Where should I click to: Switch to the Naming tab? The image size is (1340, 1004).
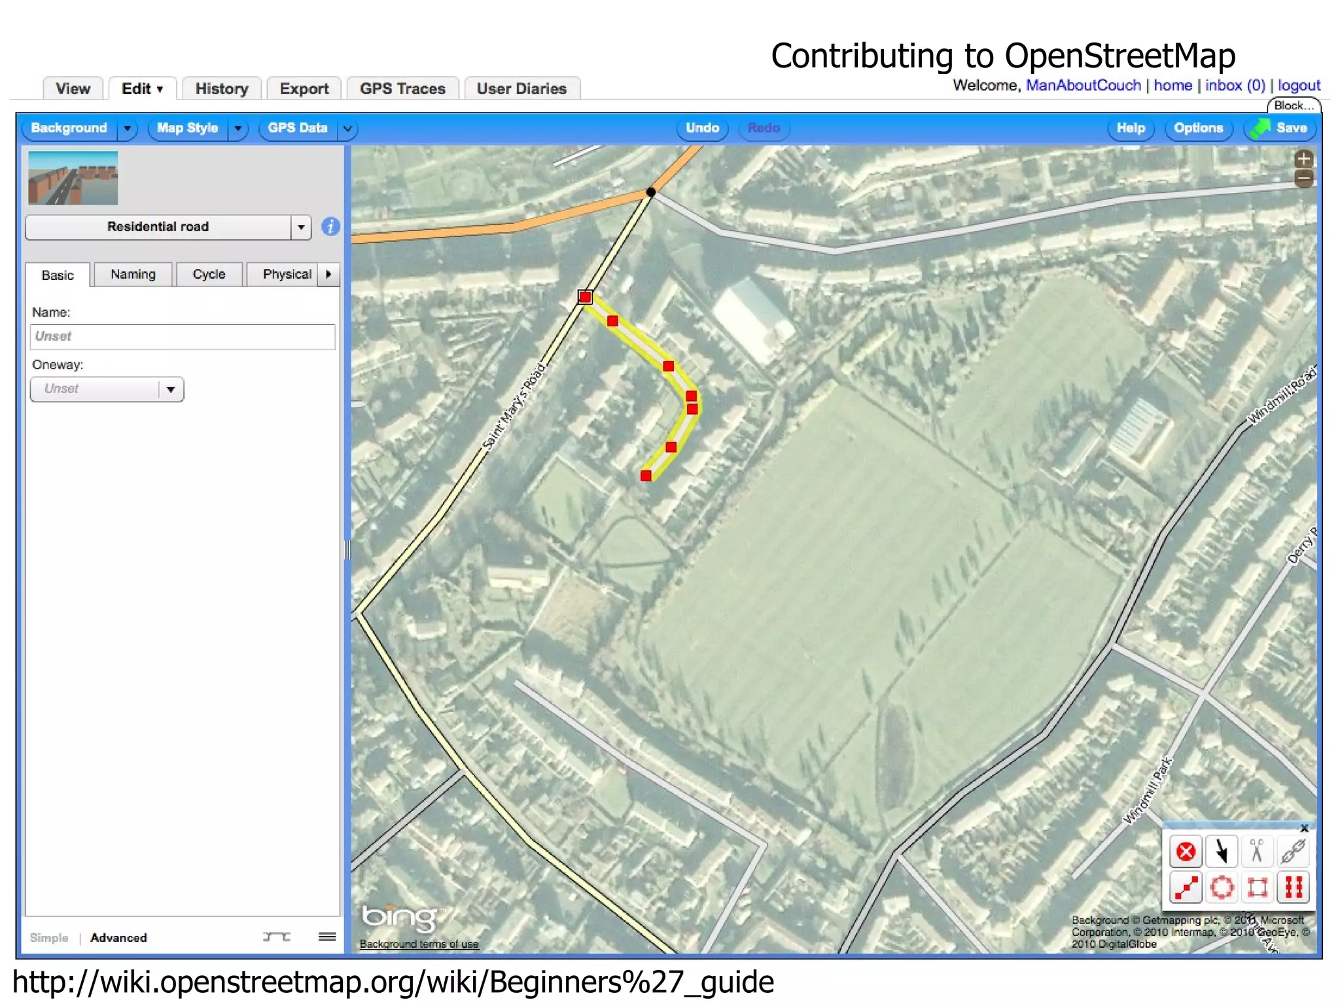[x=133, y=274]
